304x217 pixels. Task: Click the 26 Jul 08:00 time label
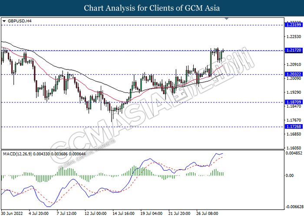(207, 214)
